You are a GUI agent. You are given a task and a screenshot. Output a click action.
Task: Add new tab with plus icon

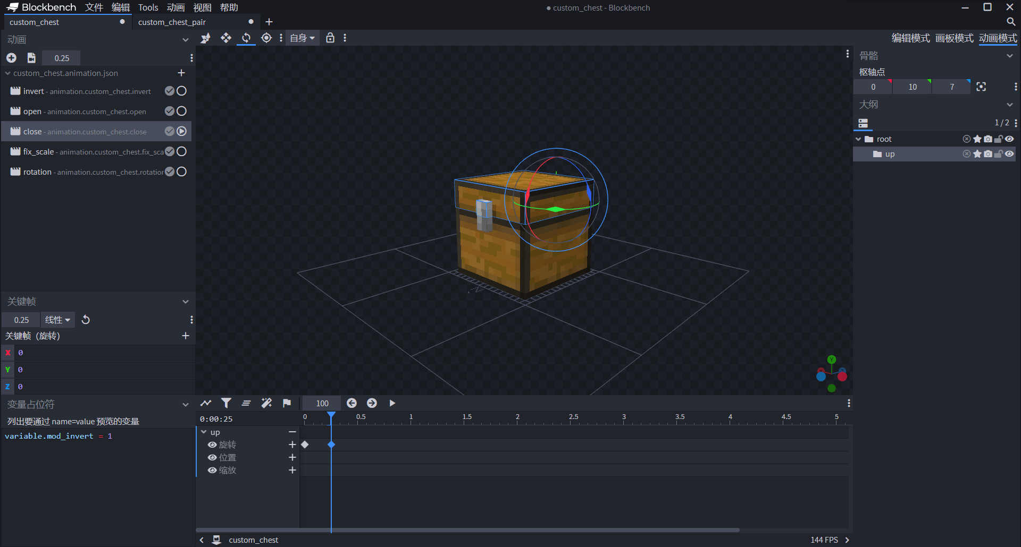click(x=269, y=22)
